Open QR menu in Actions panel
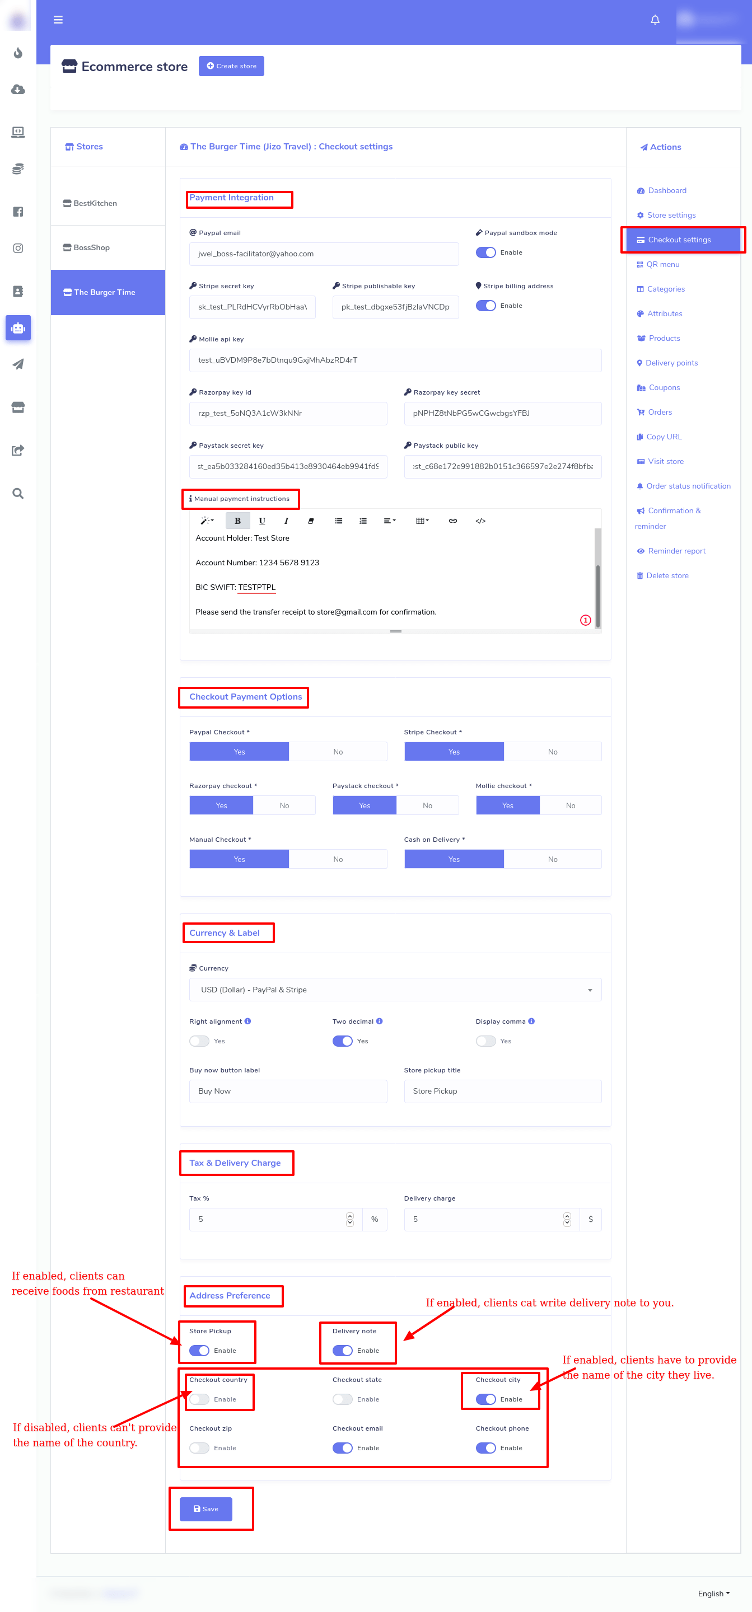This screenshot has width=752, height=1612. (662, 265)
